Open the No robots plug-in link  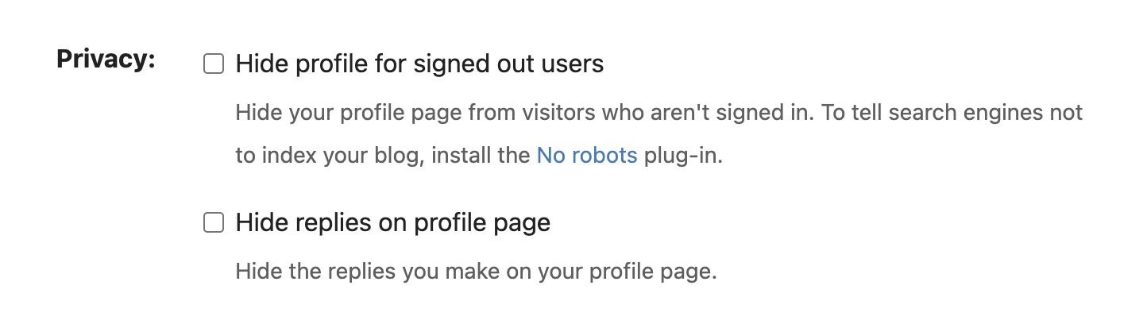click(587, 155)
